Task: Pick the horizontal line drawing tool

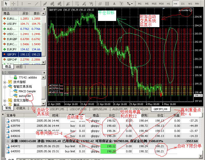Action: coord(30,4)
